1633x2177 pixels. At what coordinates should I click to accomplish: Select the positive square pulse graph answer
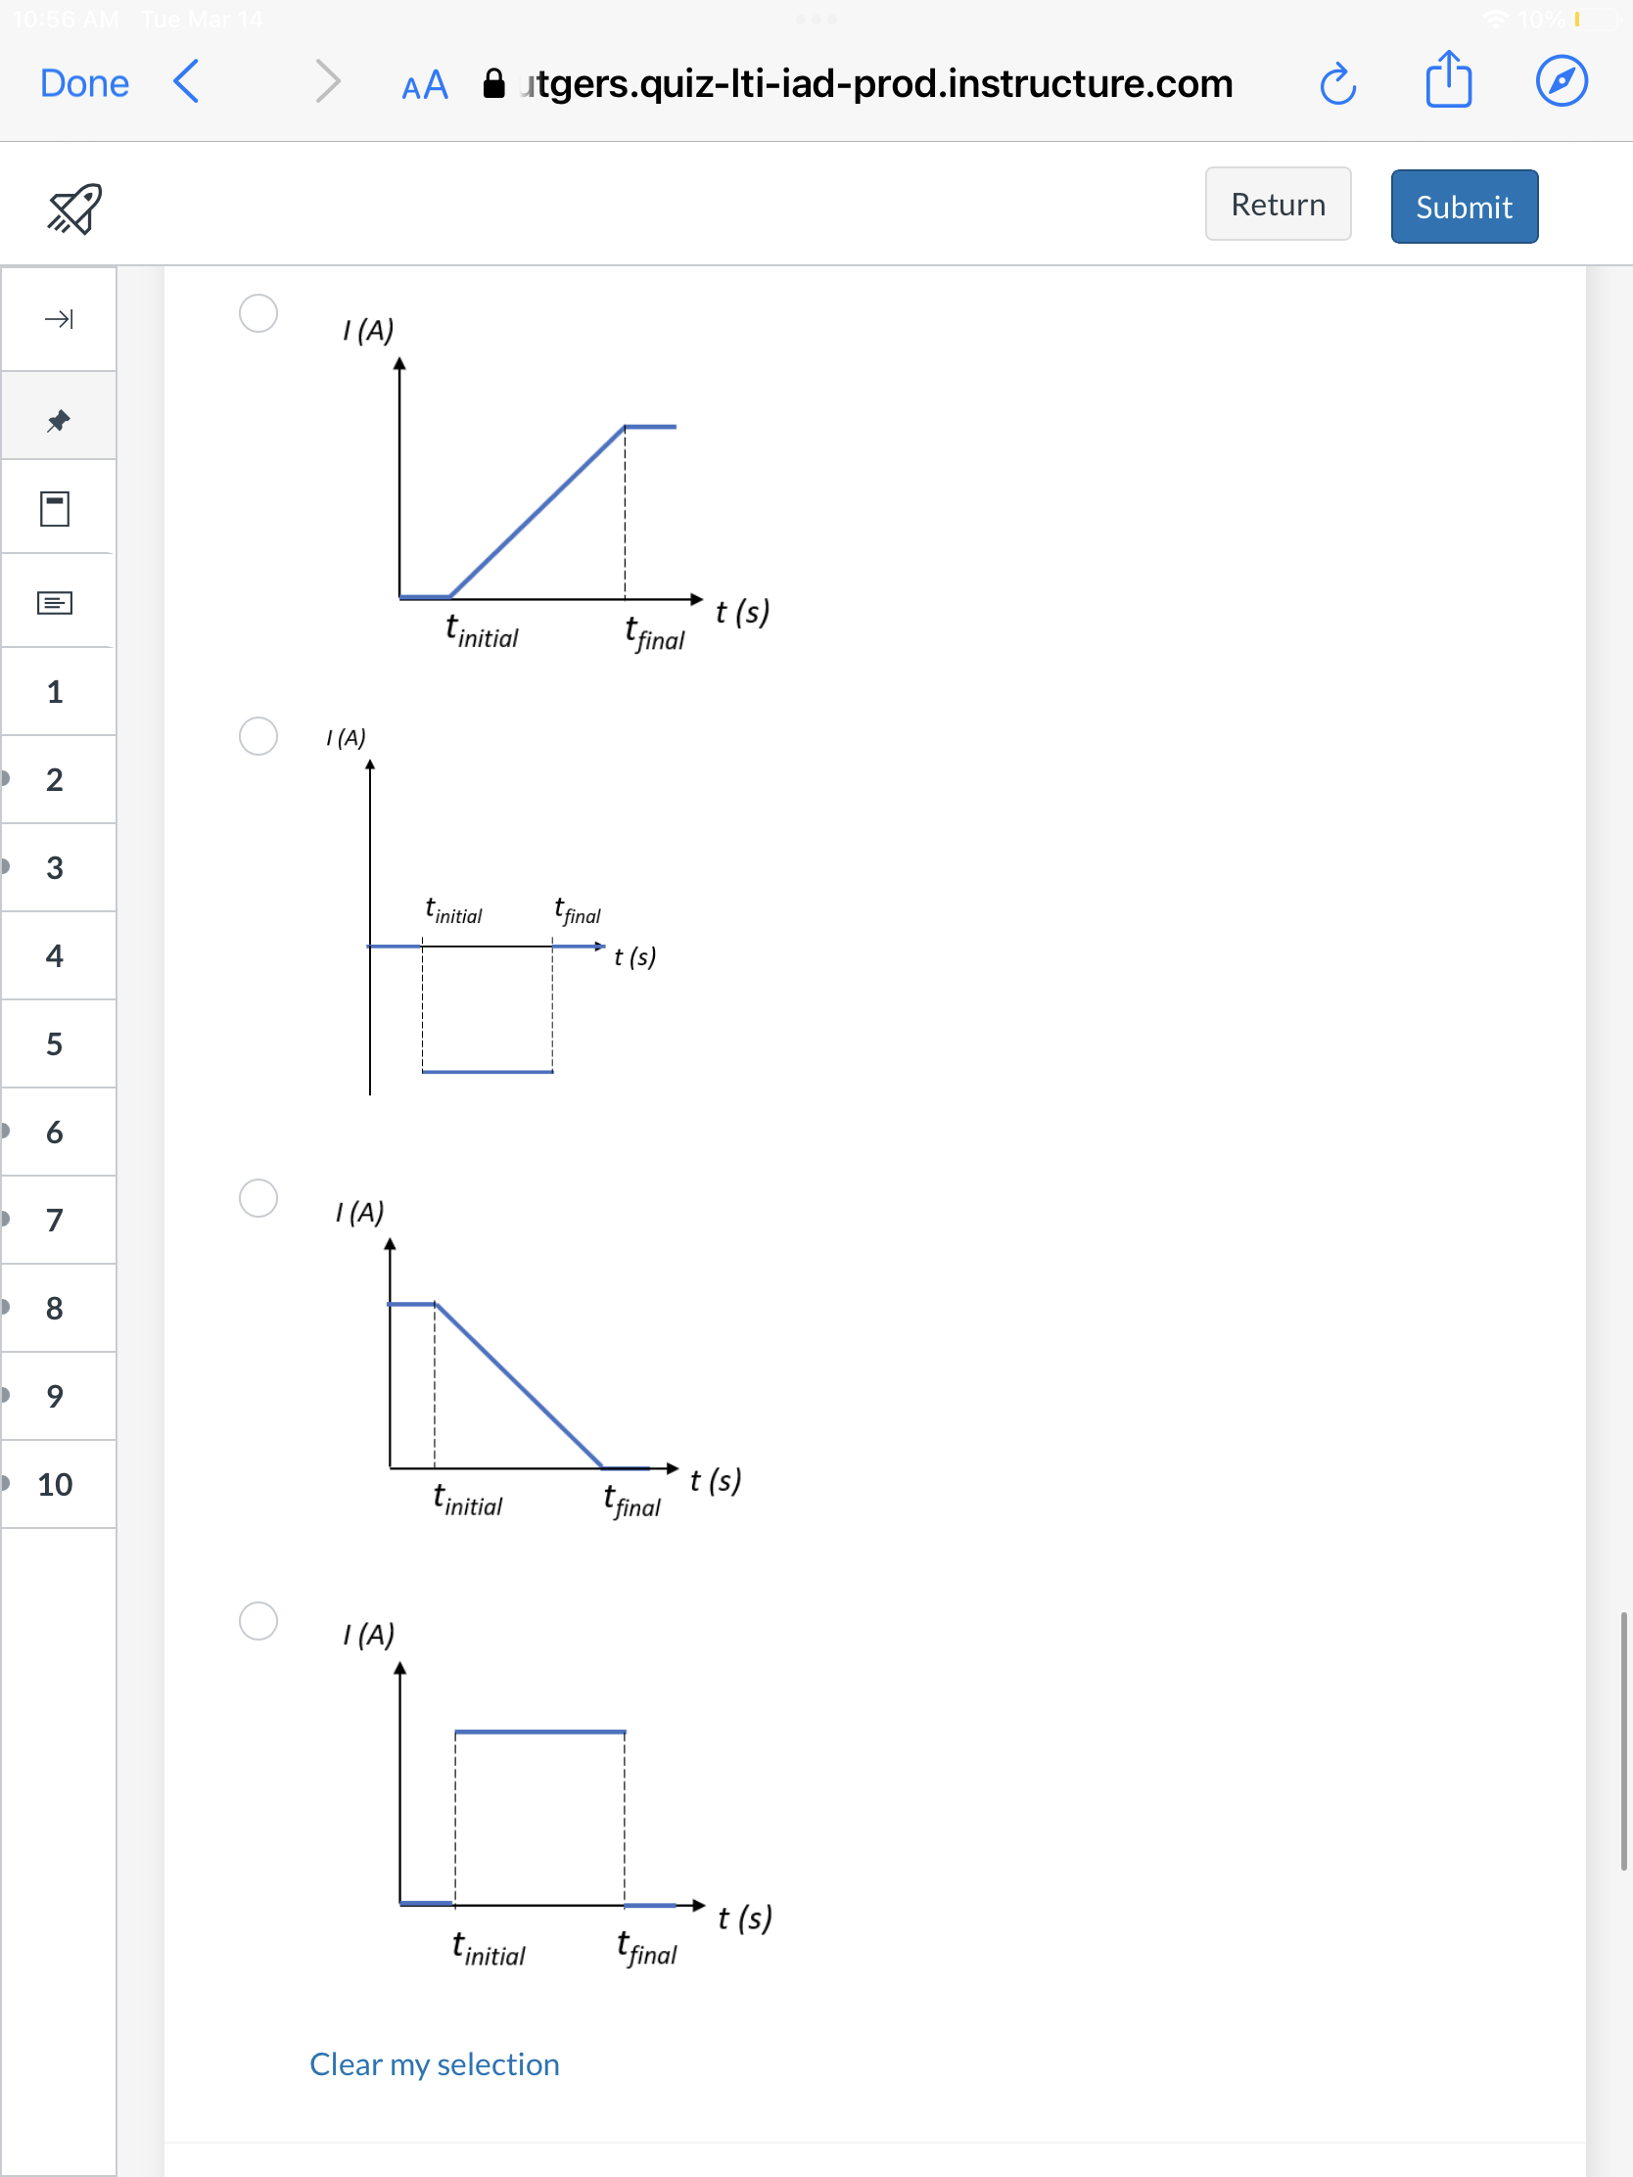258,1621
